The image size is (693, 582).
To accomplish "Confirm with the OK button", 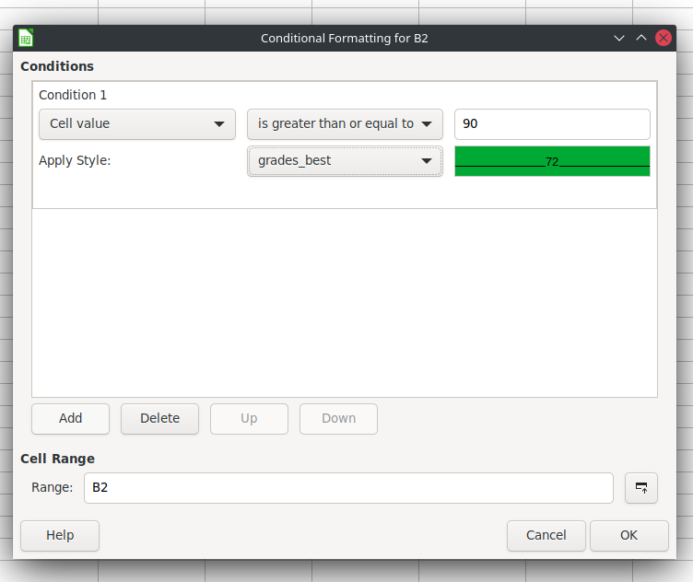I will click(628, 536).
